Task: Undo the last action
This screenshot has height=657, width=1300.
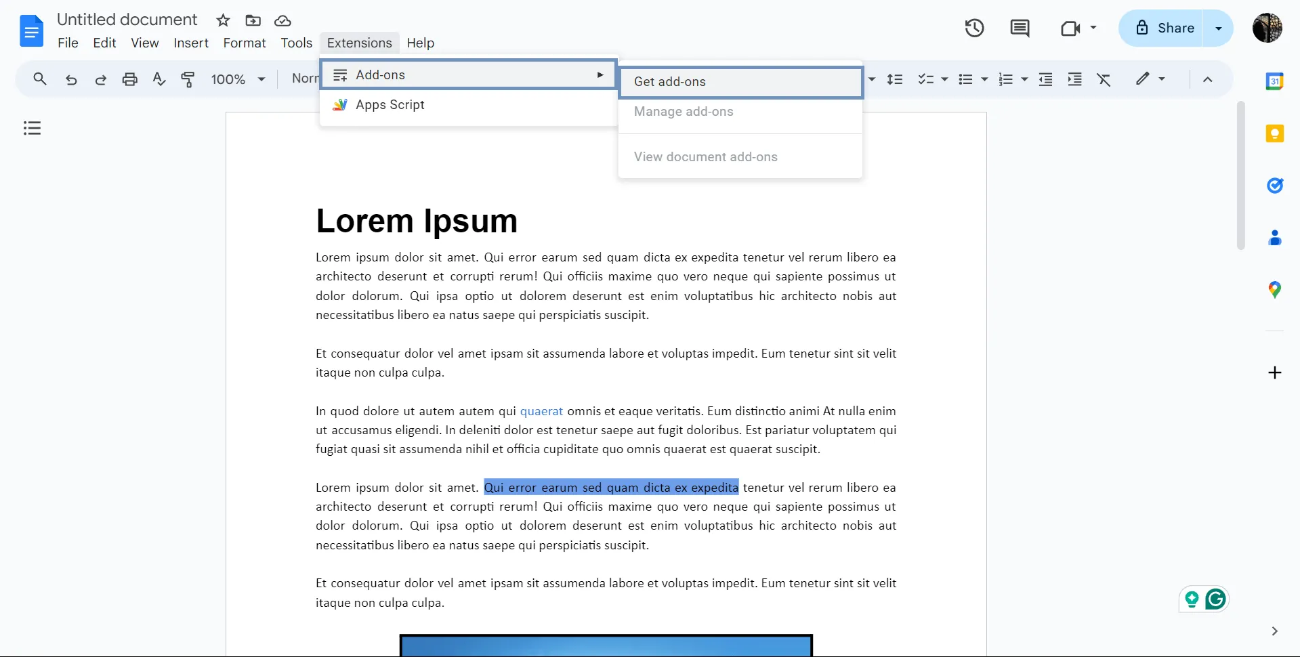Action: tap(71, 79)
